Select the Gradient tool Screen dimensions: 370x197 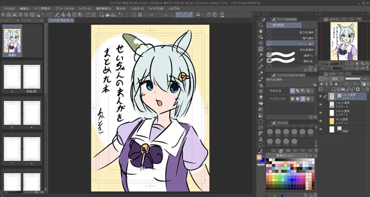pos(261,116)
